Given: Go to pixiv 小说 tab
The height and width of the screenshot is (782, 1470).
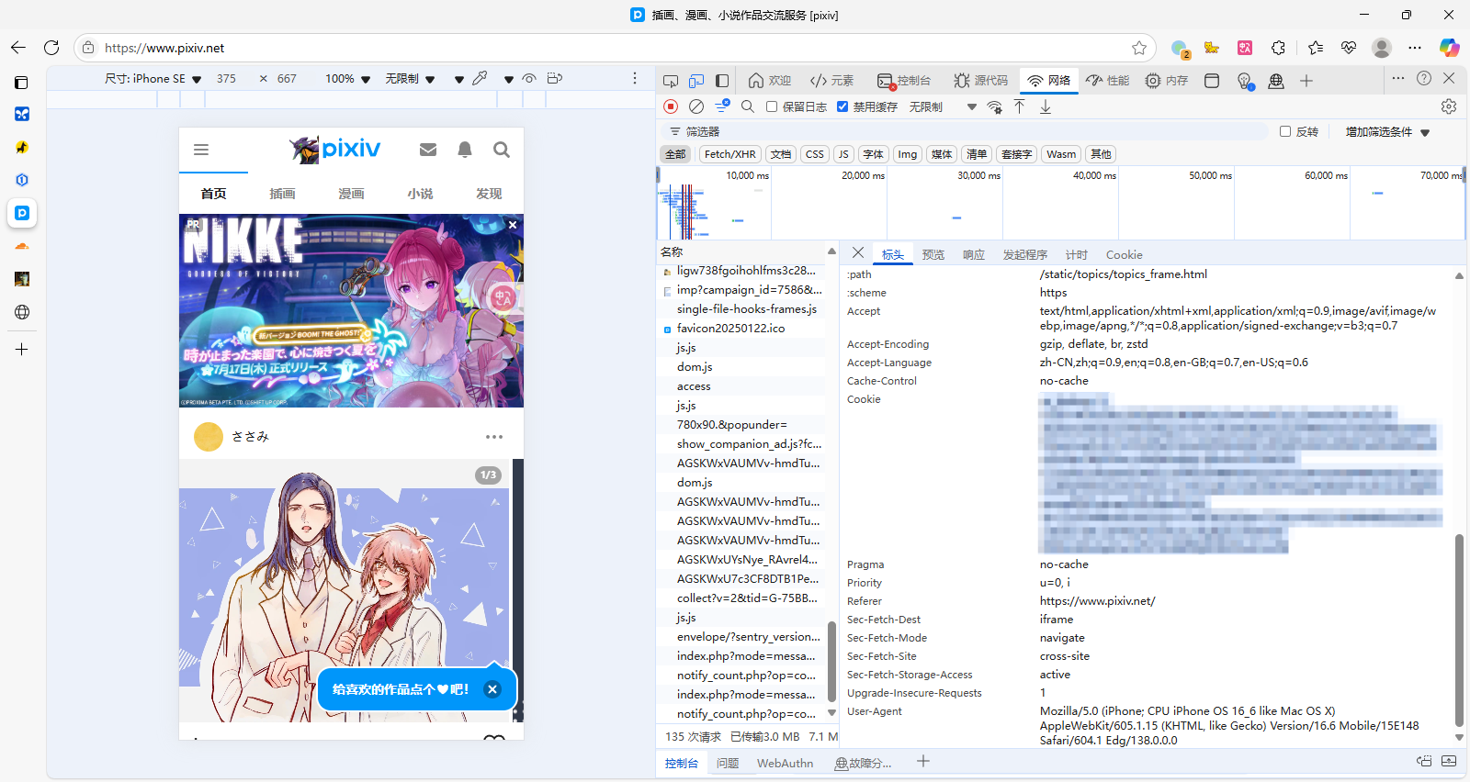Looking at the screenshot, I should pyautogui.click(x=420, y=194).
